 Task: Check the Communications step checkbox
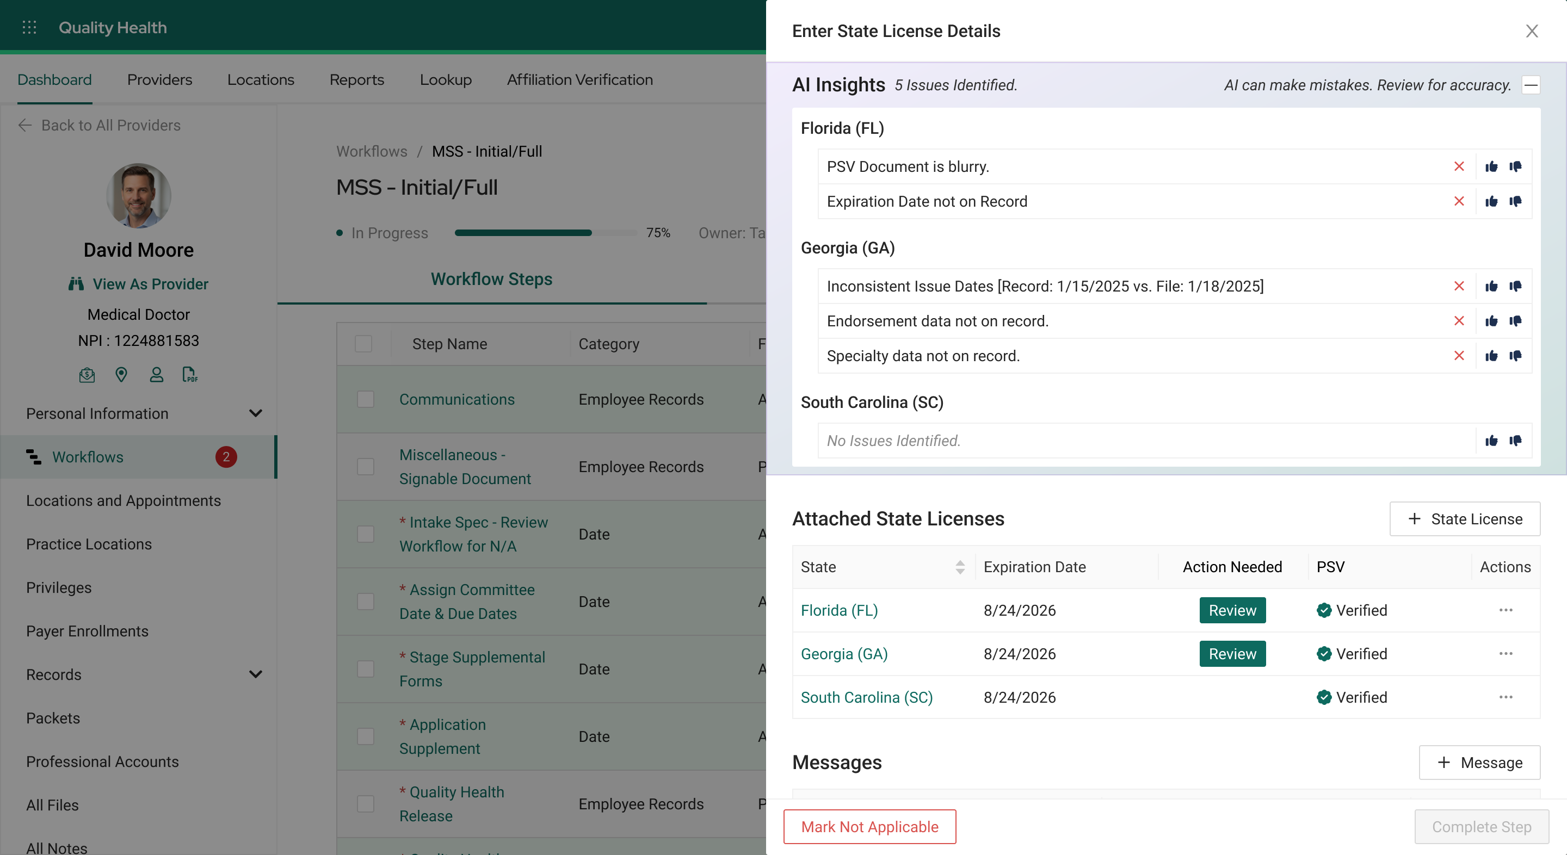(x=366, y=400)
